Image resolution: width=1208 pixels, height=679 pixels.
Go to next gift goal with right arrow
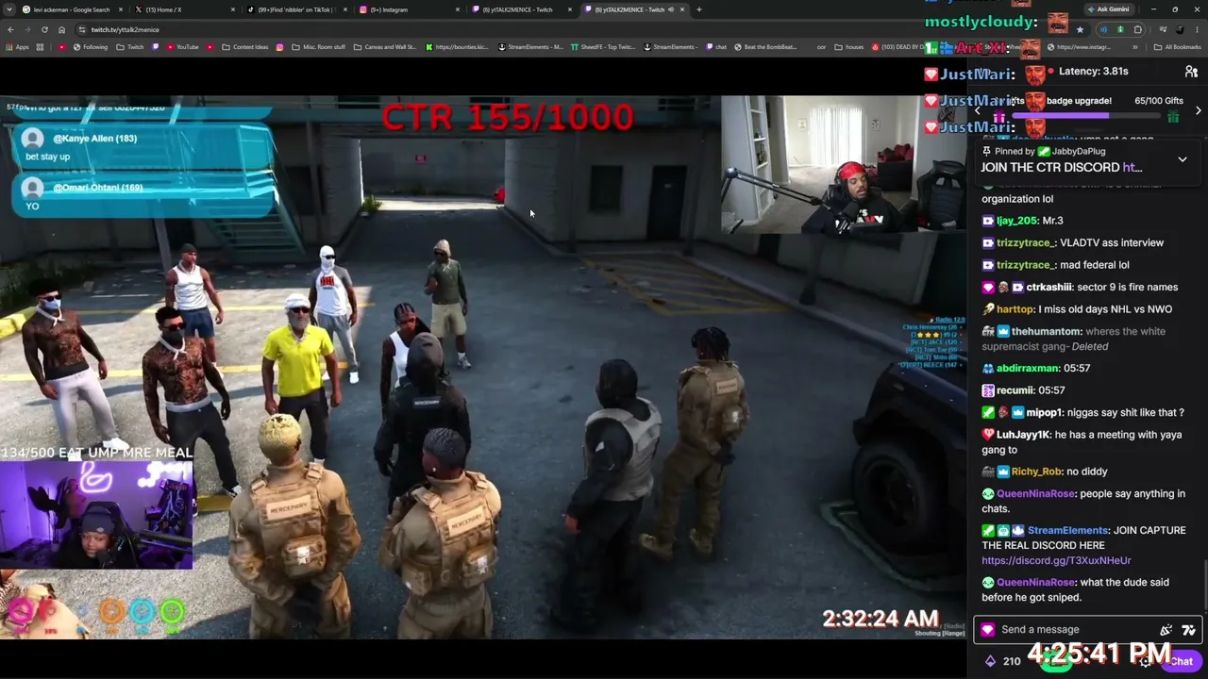1198,110
